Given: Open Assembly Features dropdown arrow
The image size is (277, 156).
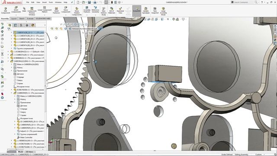Looking at the screenshot, I should (87, 15).
